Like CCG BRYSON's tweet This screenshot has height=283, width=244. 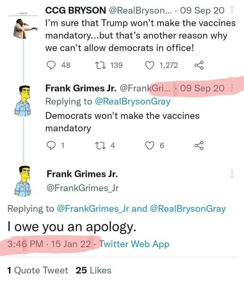[149, 65]
